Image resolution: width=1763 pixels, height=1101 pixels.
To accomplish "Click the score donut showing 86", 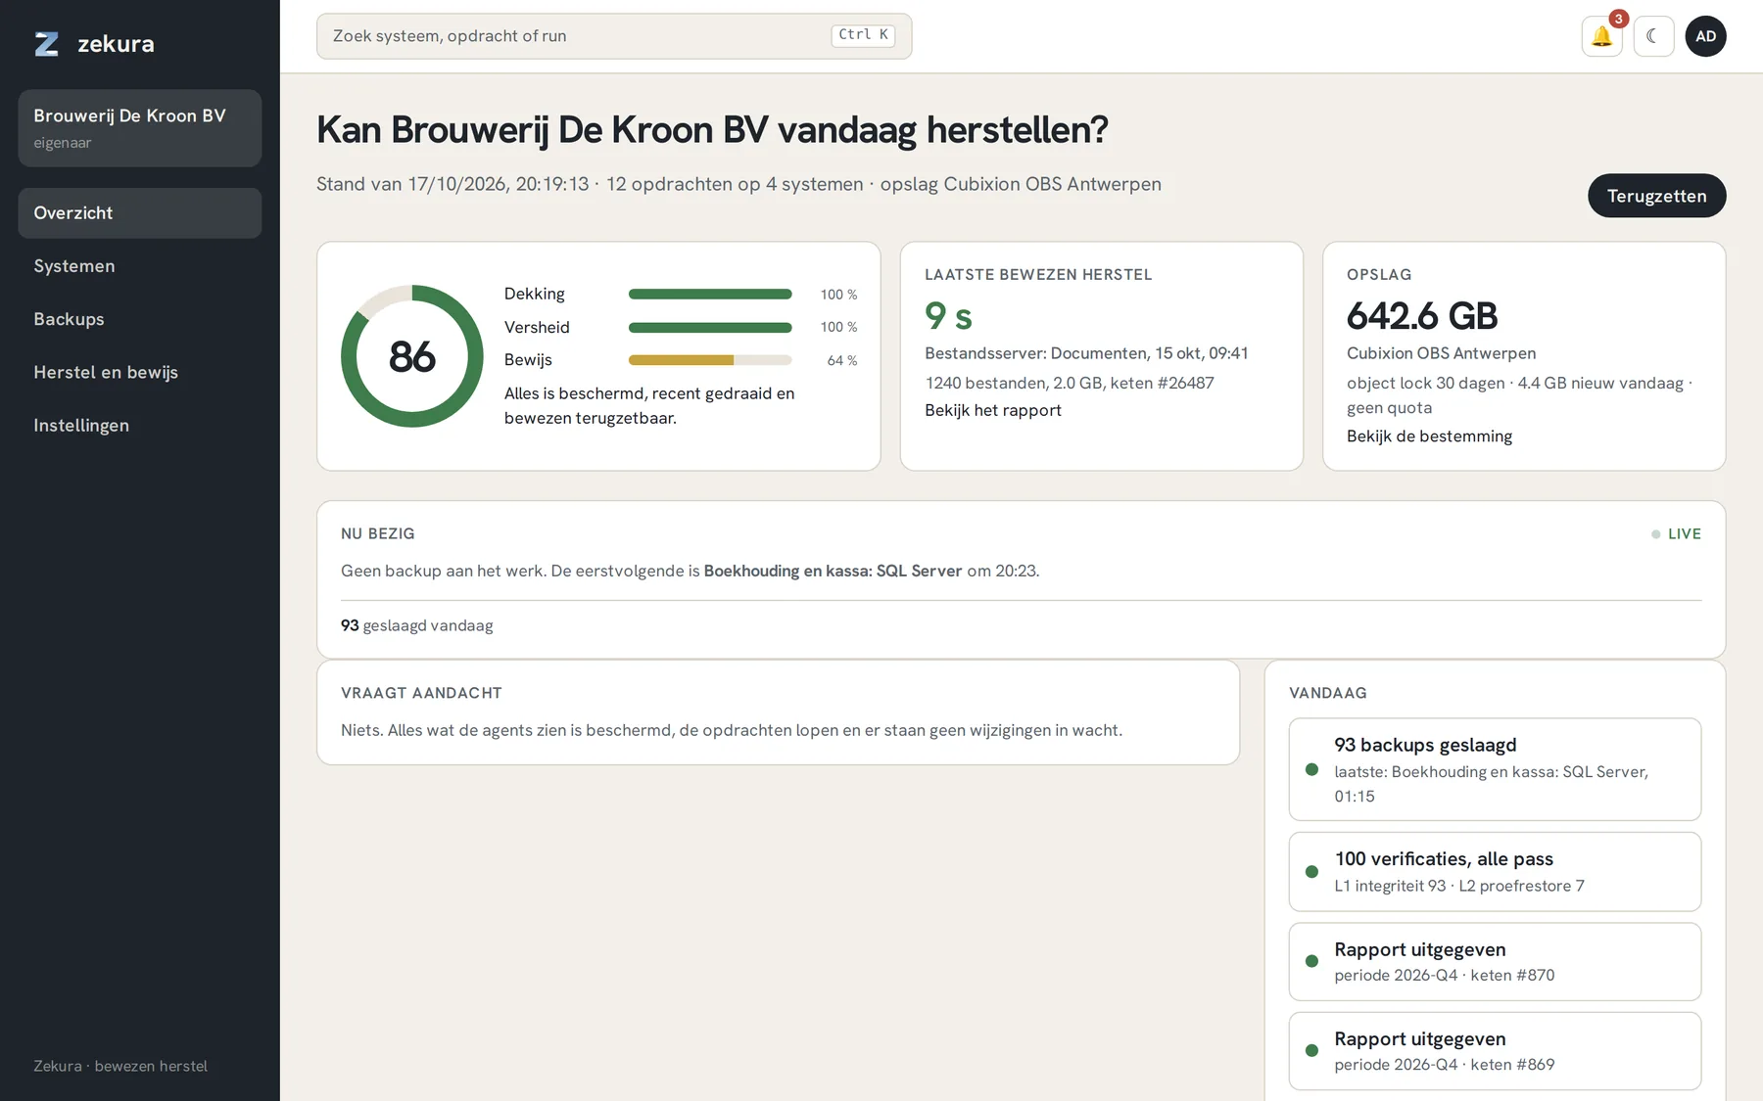I will coord(411,356).
